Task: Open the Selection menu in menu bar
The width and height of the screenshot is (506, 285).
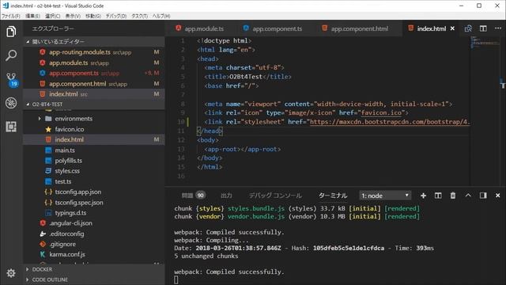Action: point(53,16)
